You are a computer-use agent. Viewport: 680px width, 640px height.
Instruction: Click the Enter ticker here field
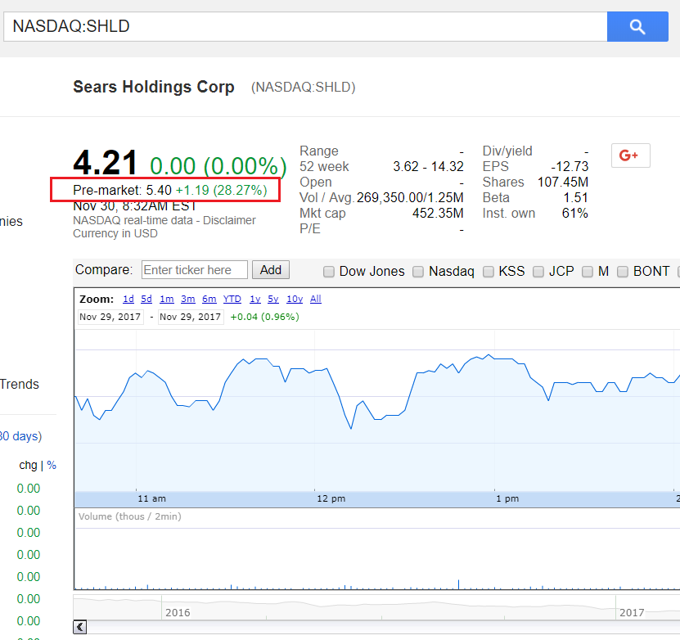pyautogui.click(x=194, y=270)
